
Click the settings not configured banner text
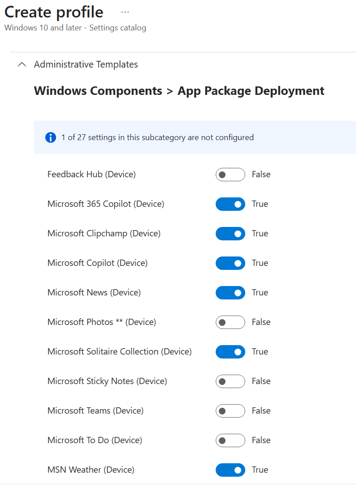[157, 137]
